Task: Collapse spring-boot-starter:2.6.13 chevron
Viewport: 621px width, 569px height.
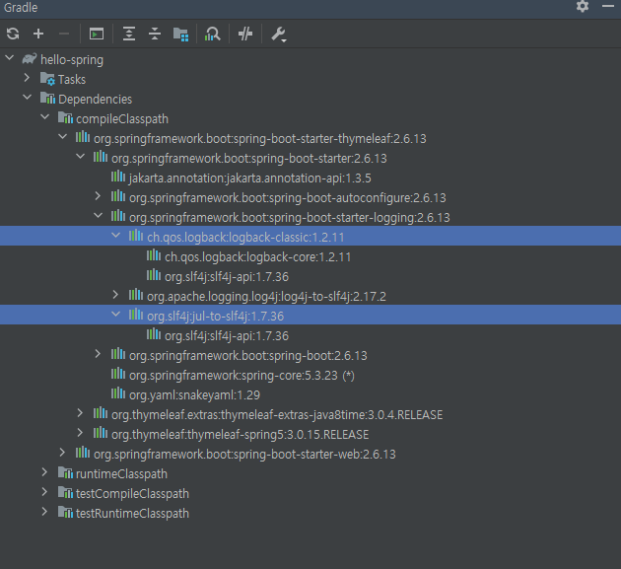Action: tap(81, 157)
